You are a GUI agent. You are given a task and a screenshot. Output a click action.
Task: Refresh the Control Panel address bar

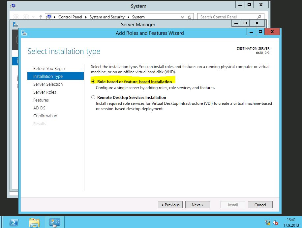[x=190, y=17]
